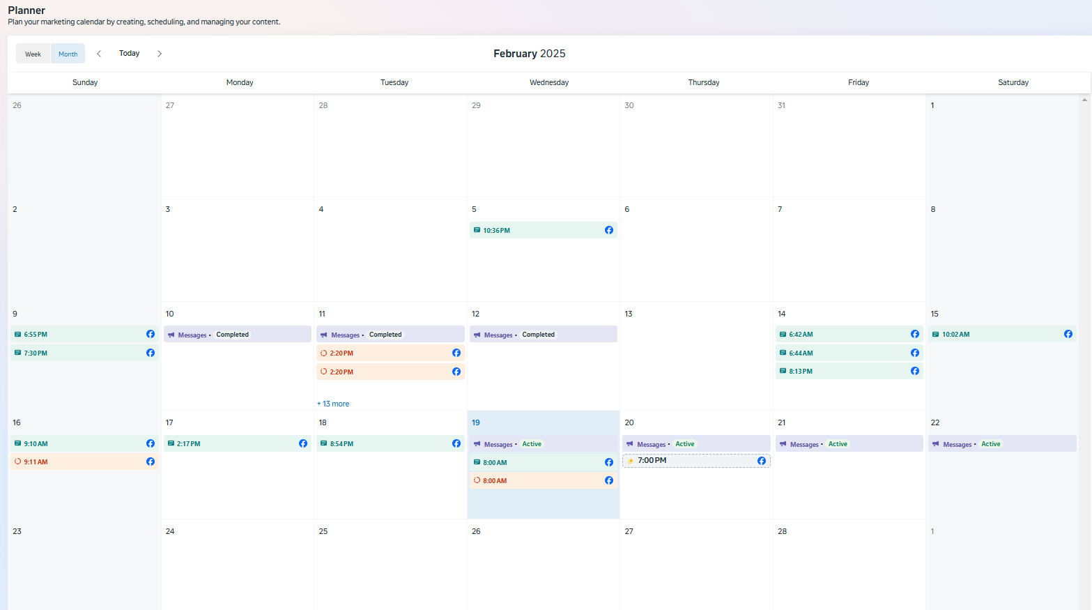Select Facebook icon on the 8:54 PM post
The image size is (1092, 610).
pos(456,443)
